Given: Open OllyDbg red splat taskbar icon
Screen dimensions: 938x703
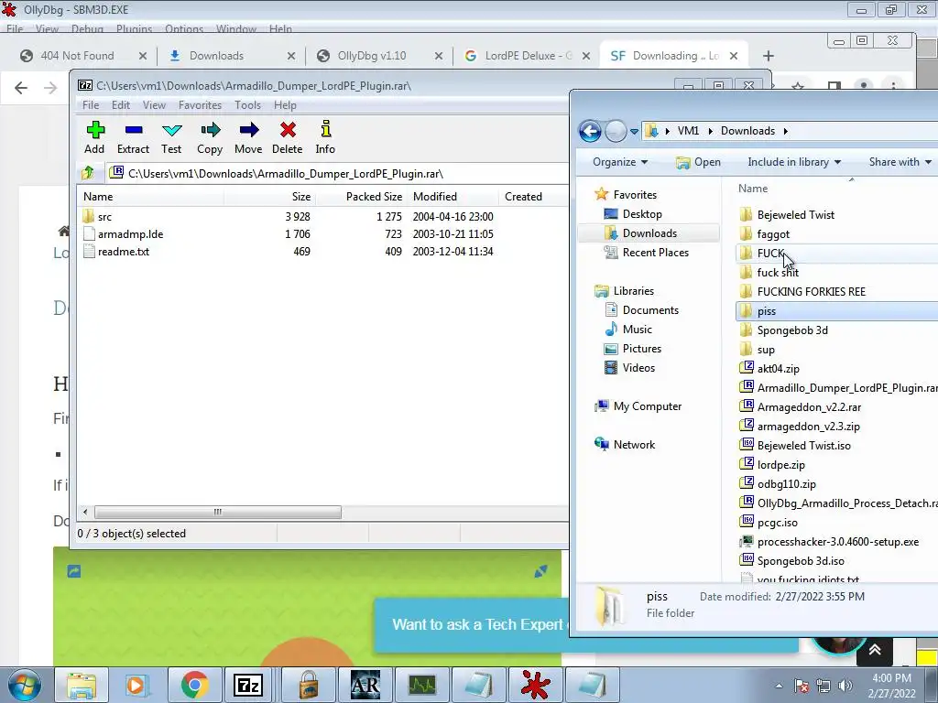Looking at the screenshot, I should [x=535, y=685].
